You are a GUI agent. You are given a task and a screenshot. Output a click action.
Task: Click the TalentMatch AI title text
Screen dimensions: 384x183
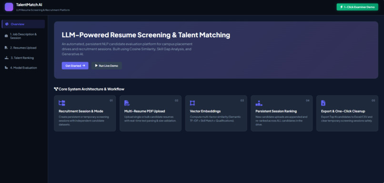coord(29,5)
